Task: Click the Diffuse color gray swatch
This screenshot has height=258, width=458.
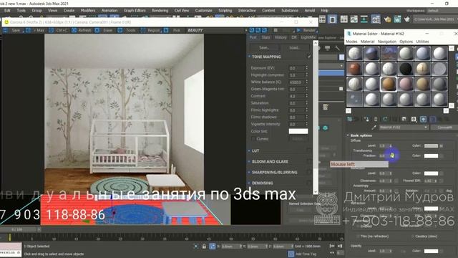Action: [431, 145]
